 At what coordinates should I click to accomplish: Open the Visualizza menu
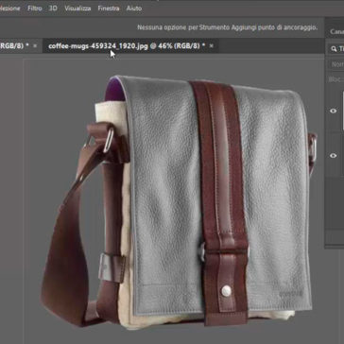tap(77, 9)
